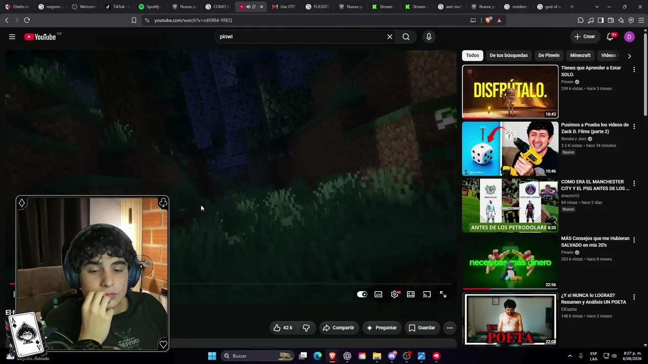Image resolution: width=648 pixels, height=364 pixels.
Task: Open ChatGPT from the taskbar
Action: click(347, 356)
